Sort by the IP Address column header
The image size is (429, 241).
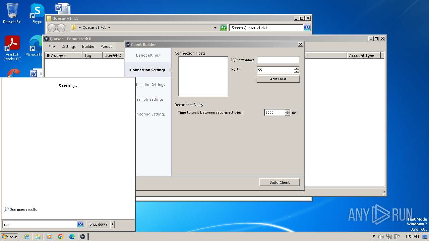pyautogui.click(x=63, y=56)
